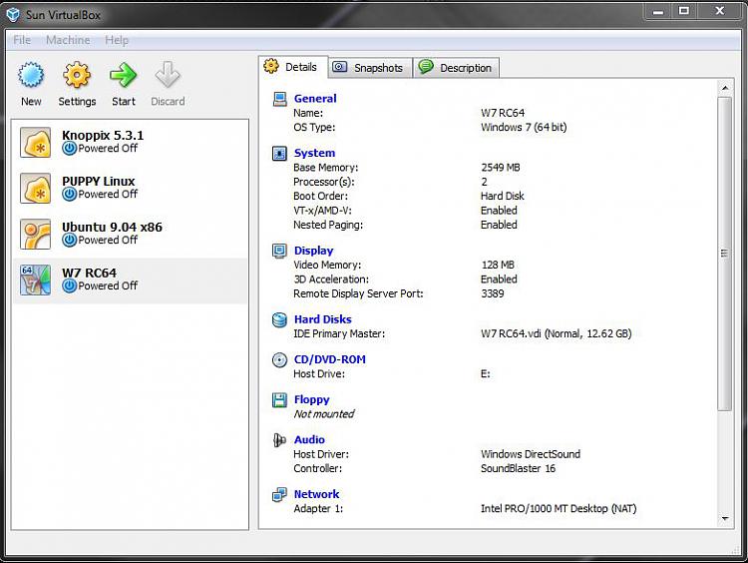748x563 pixels.
Task: Open the Hard Disks settings link
Action: pos(322,319)
